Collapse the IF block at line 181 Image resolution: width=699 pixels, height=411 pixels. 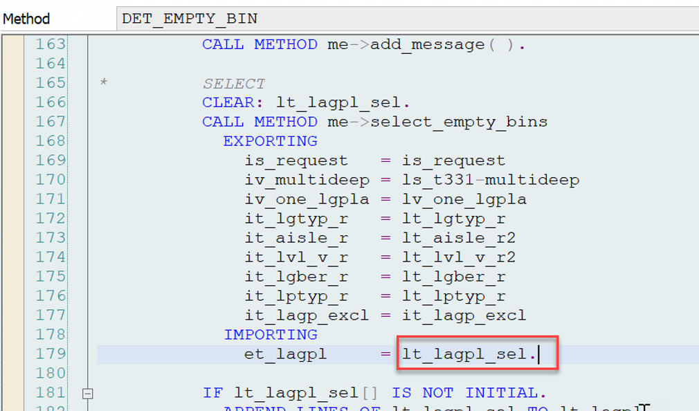pos(88,394)
